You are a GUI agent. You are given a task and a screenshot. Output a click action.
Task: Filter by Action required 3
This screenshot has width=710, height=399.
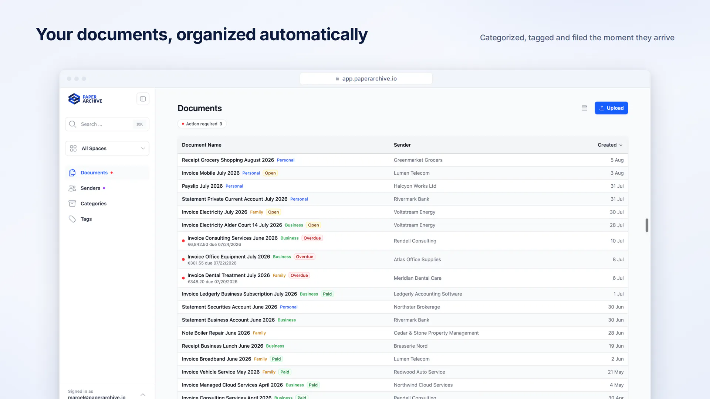(202, 124)
